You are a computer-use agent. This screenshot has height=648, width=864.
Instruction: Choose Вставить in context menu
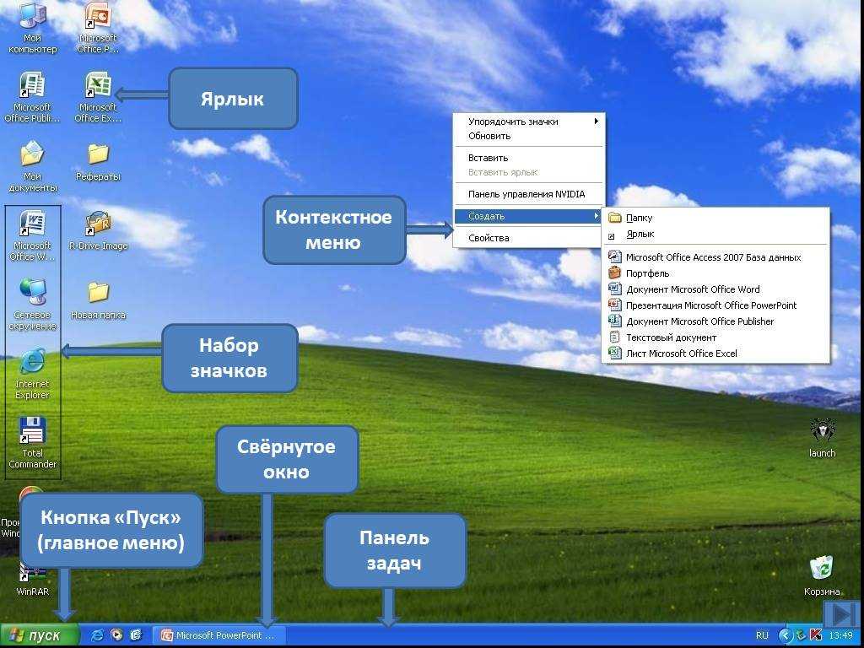(x=529, y=158)
